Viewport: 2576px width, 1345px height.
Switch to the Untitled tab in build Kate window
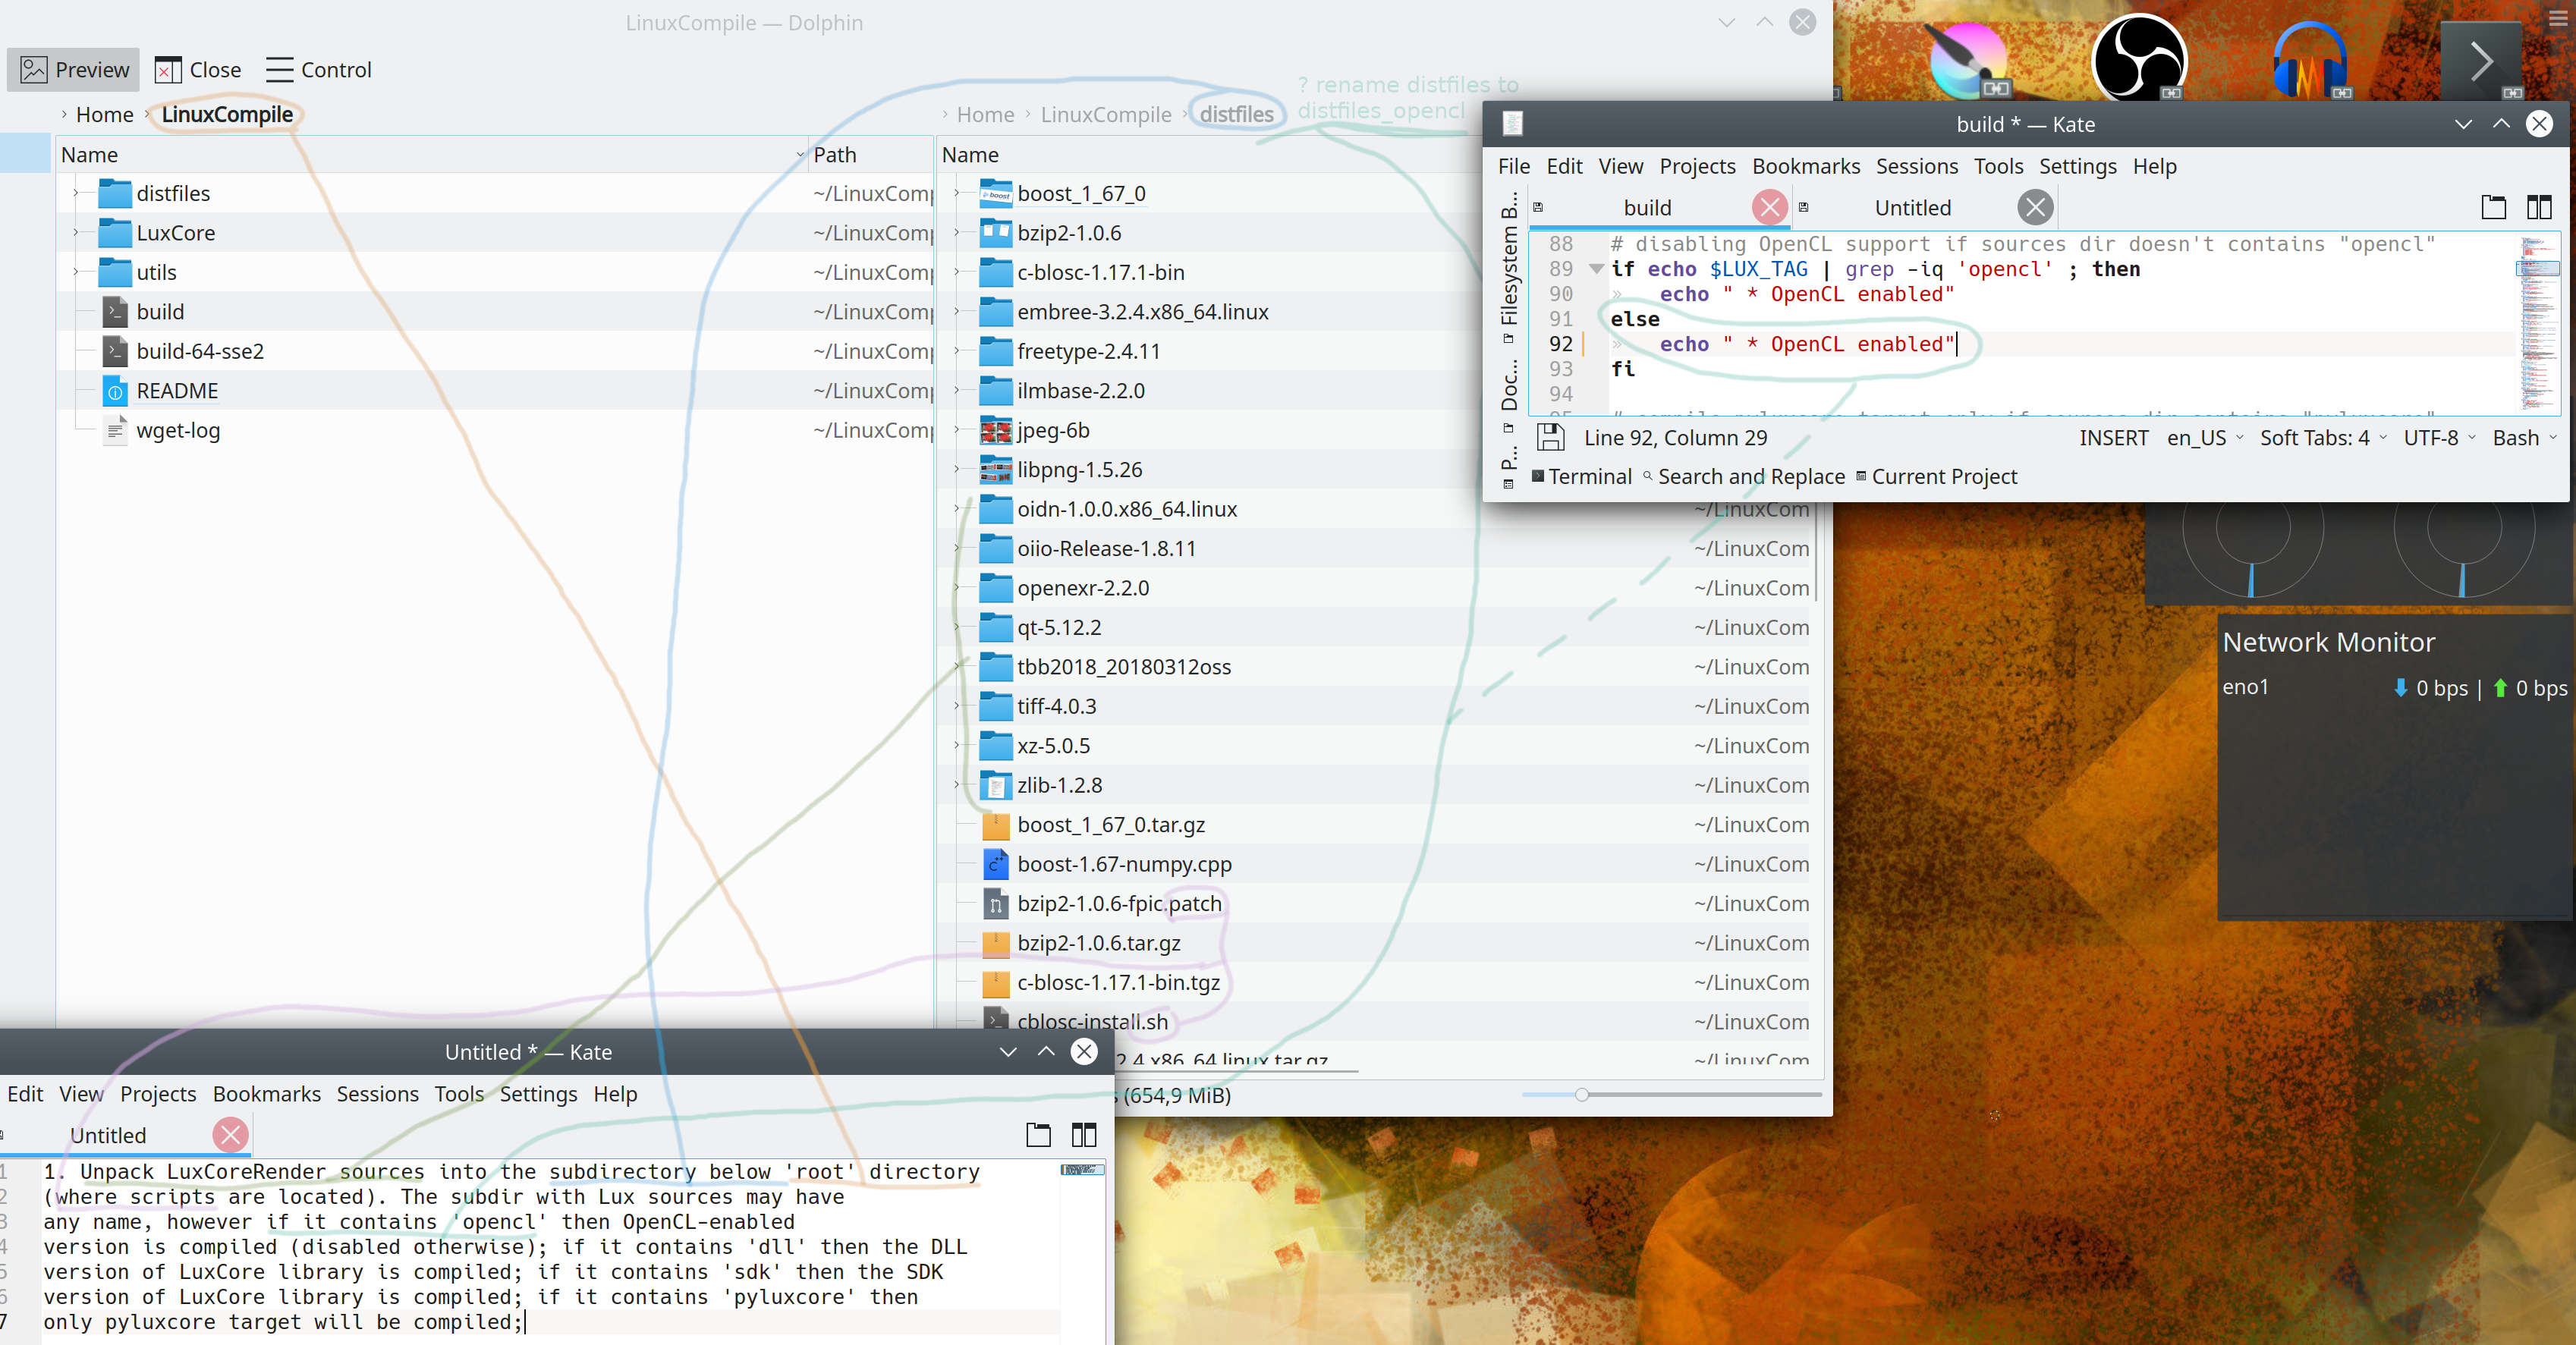pyautogui.click(x=1912, y=208)
